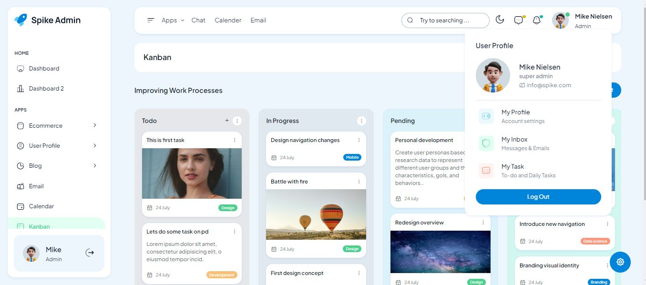Click the 'First design concept' card title
Viewport: 646px width, 285px height.
point(297,273)
